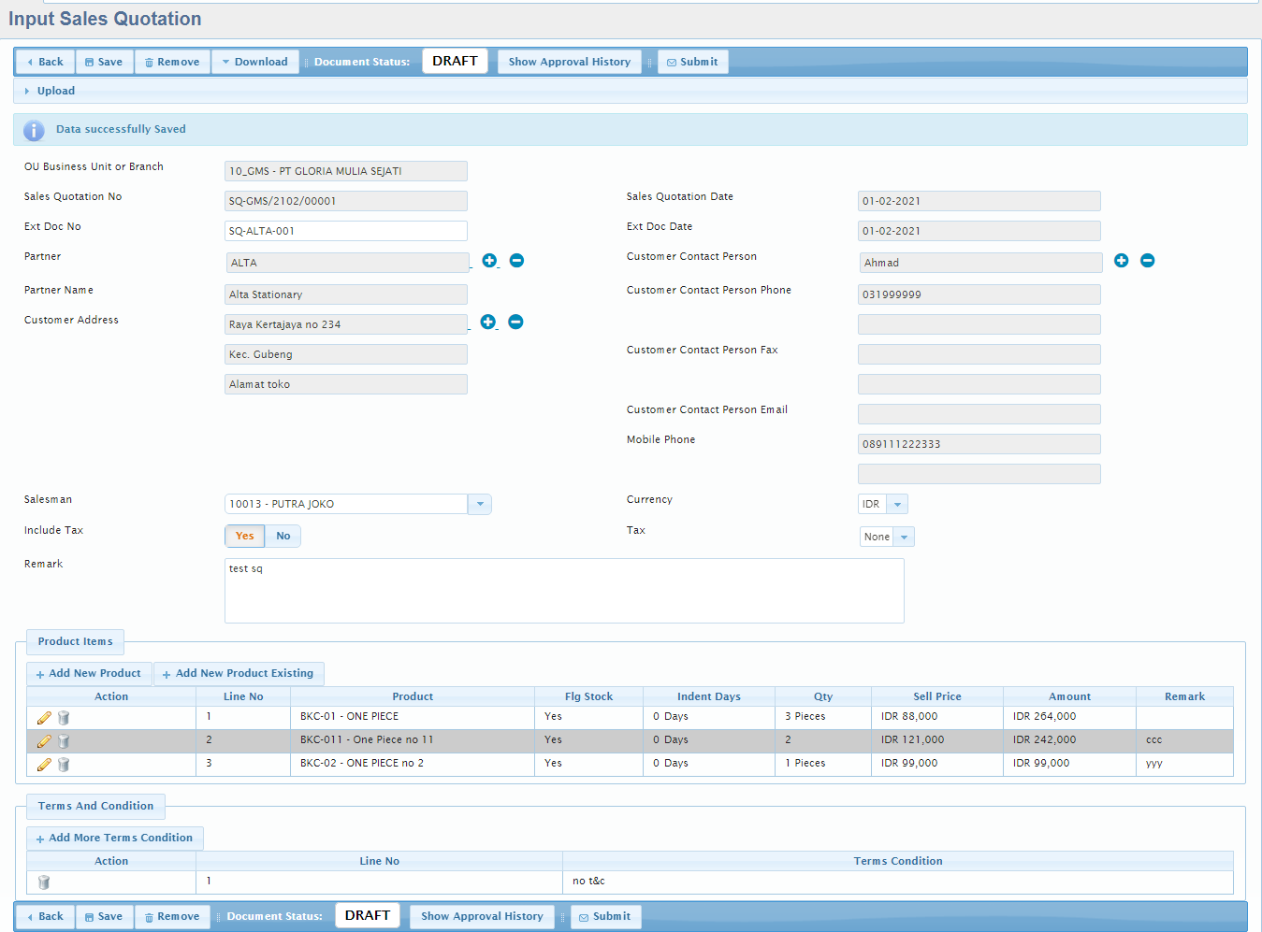Image resolution: width=1262 pixels, height=932 pixels.
Task: Add a contact person with the plus icon beside Ahmad
Action: pos(1122,261)
